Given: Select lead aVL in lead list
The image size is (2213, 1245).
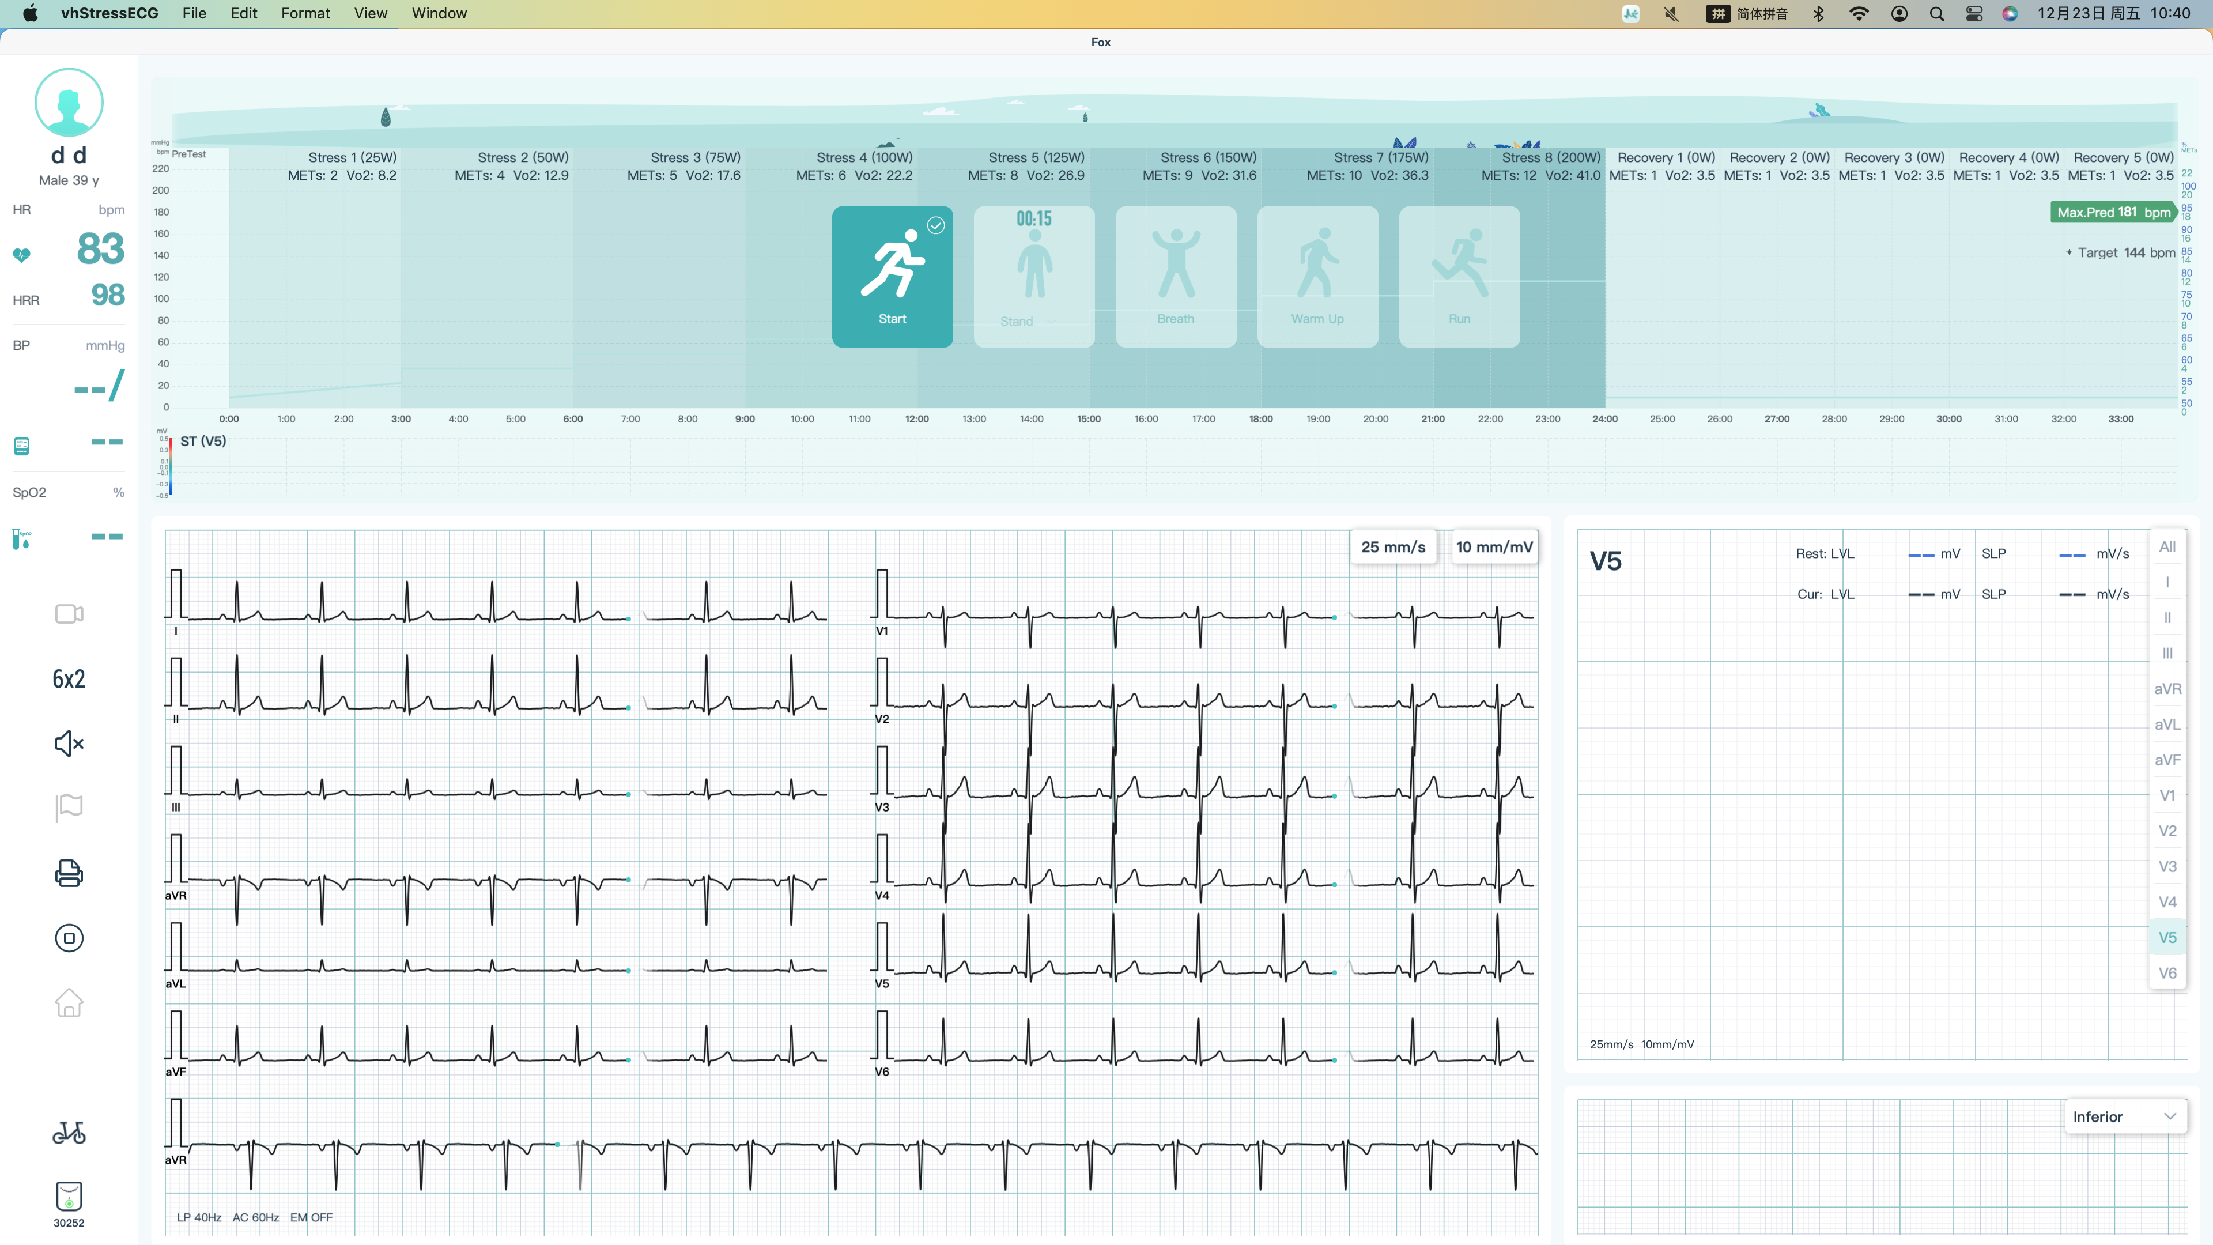Looking at the screenshot, I should [x=2167, y=725].
